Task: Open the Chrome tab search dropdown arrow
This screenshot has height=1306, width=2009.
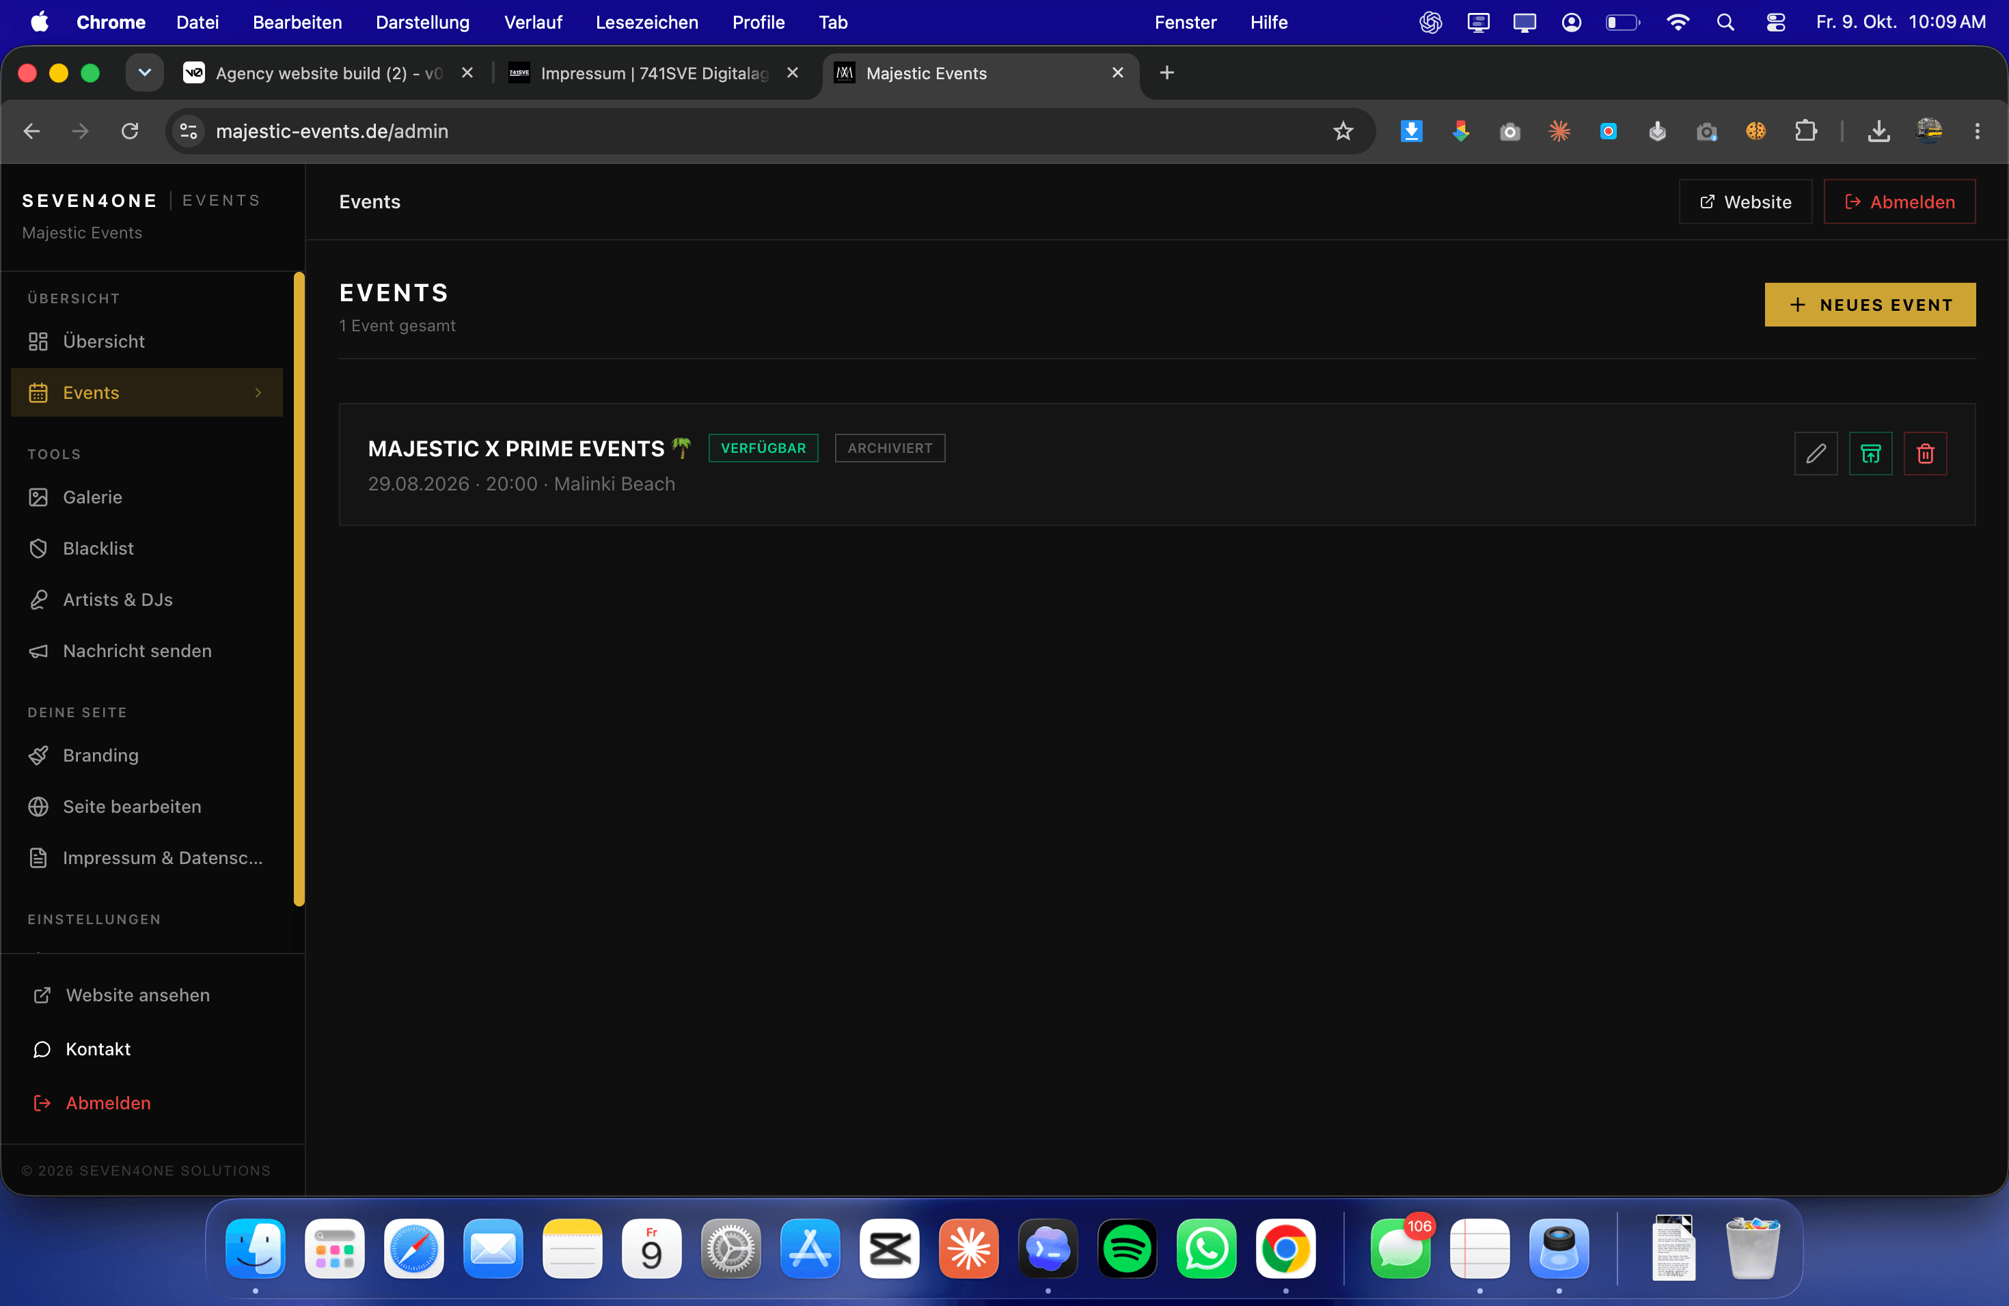Action: point(144,73)
